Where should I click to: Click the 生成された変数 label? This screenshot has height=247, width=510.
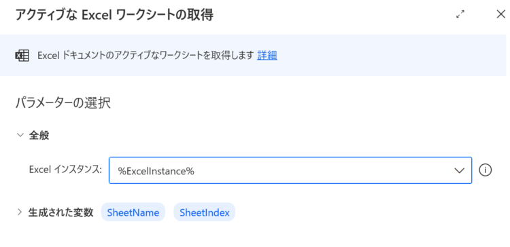tap(61, 212)
